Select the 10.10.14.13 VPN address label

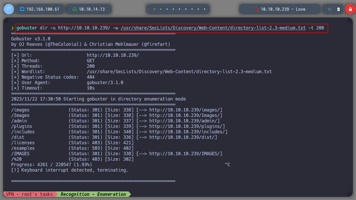(92, 9)
